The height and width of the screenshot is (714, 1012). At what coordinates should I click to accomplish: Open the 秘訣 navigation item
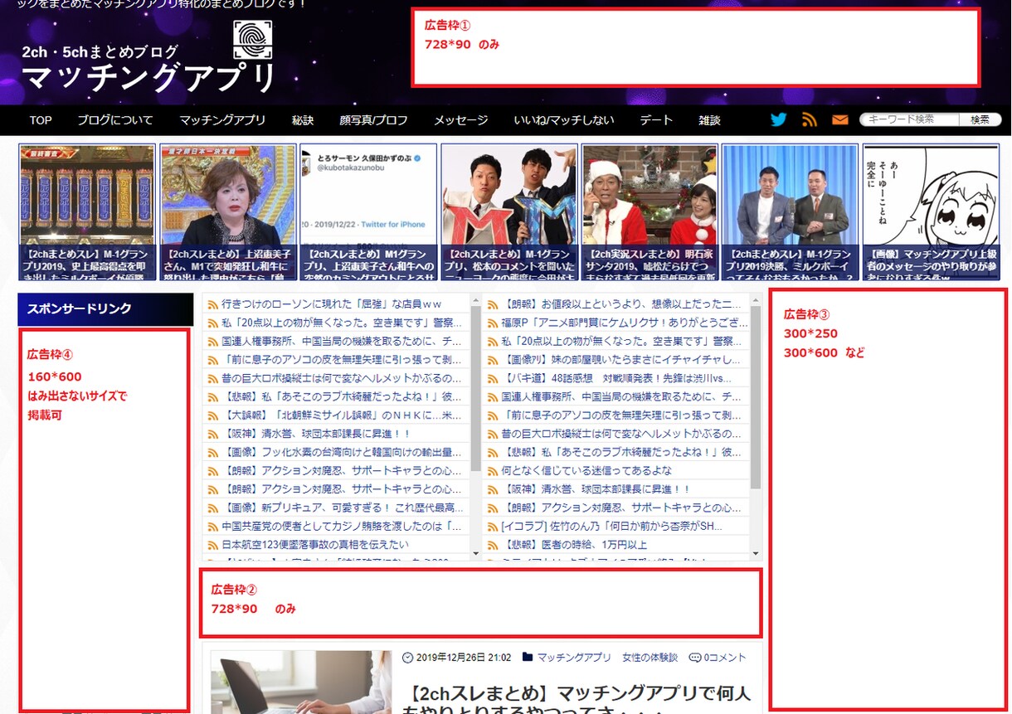tap(303, 120)
